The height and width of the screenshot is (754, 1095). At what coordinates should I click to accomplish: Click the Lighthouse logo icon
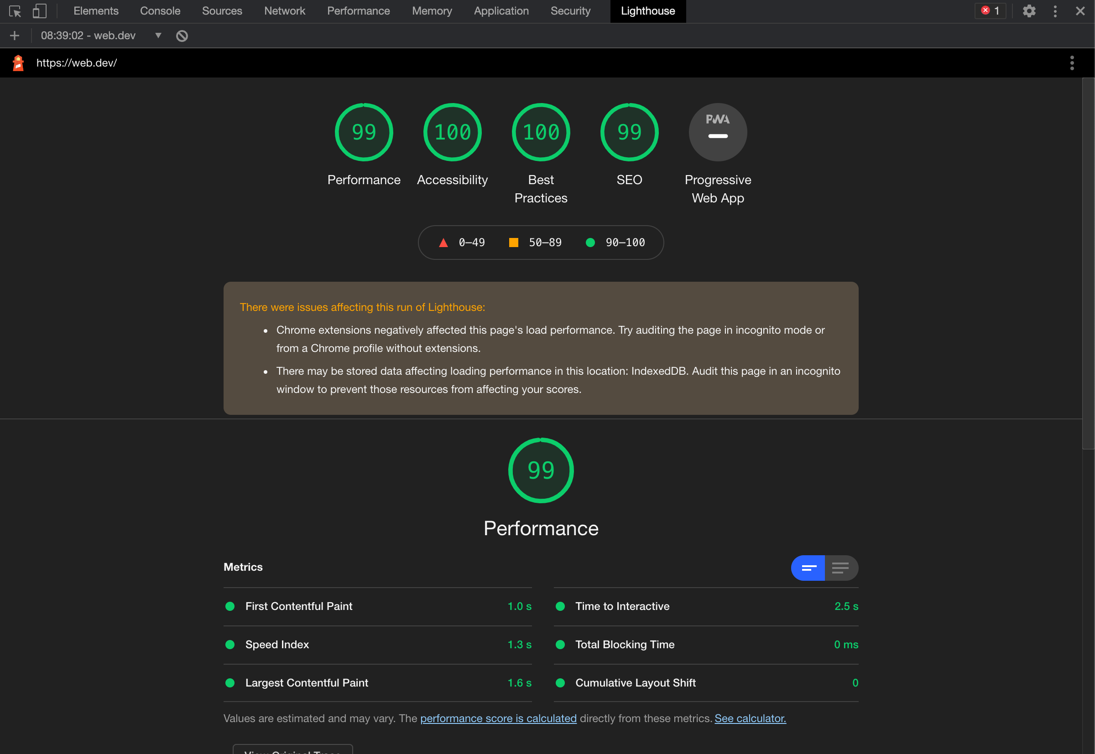[x=18, y=63]
